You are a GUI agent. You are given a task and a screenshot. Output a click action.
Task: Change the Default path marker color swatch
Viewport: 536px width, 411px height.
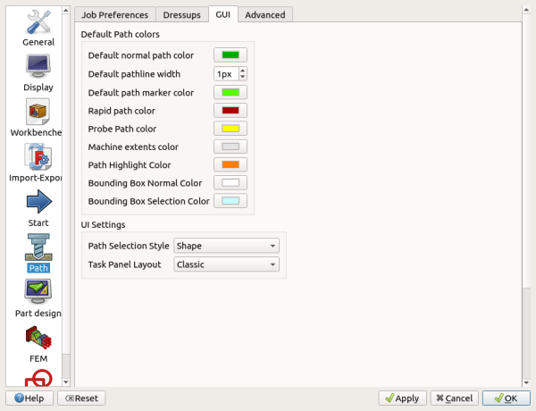coord(230,92)
